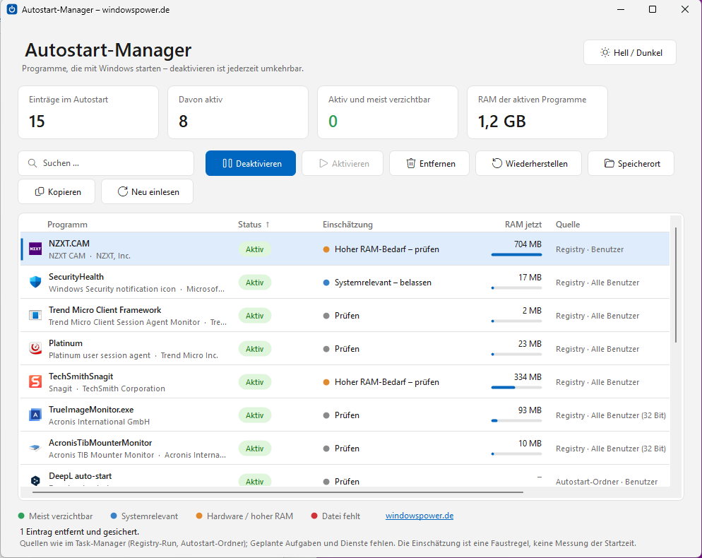Screen dimensions: 702x558
Task: Maximize the Autostart-Manager window
Action: [653, 9]
